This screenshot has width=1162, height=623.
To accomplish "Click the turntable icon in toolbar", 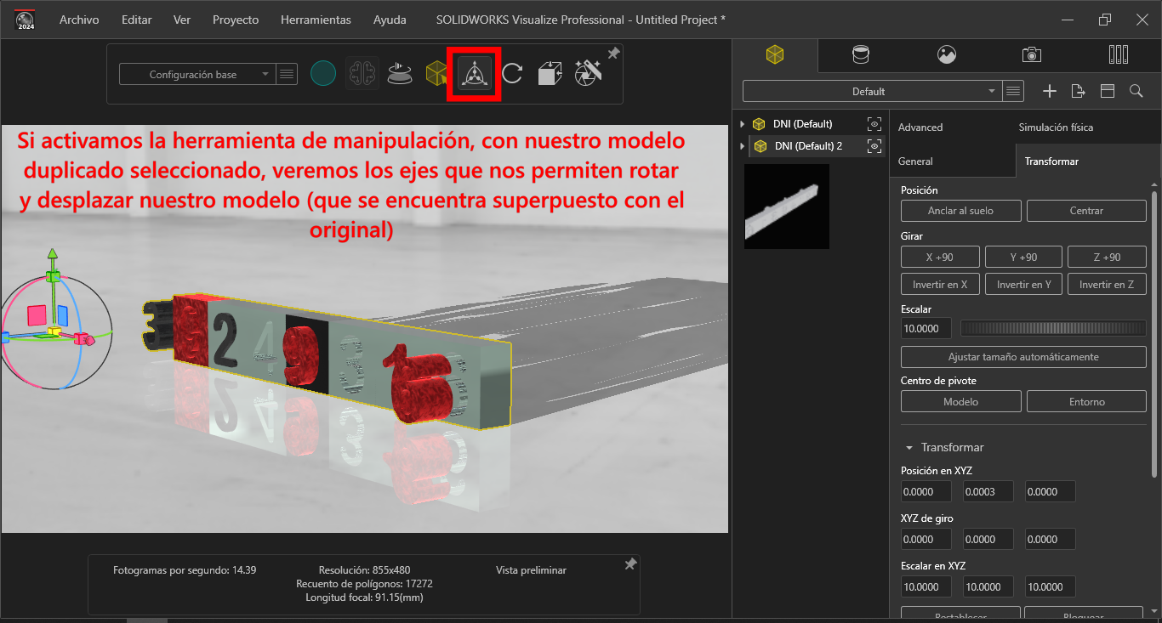I will (x=400, y=74).
